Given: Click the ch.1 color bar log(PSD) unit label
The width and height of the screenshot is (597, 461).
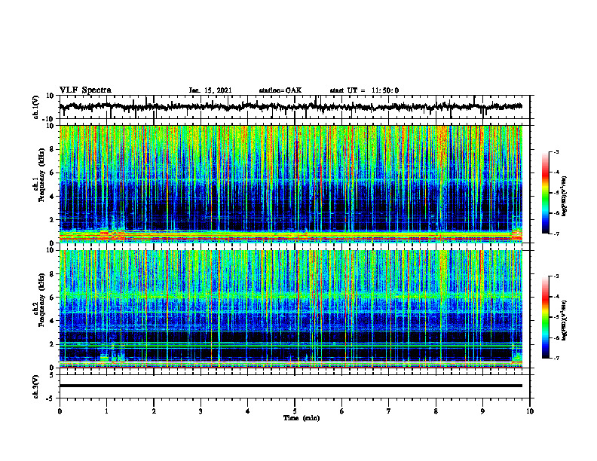Looking at the screenshot, I should tap(565, 197).
